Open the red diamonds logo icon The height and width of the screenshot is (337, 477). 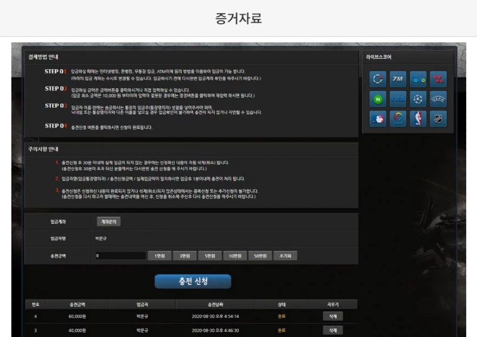point(438,79)
